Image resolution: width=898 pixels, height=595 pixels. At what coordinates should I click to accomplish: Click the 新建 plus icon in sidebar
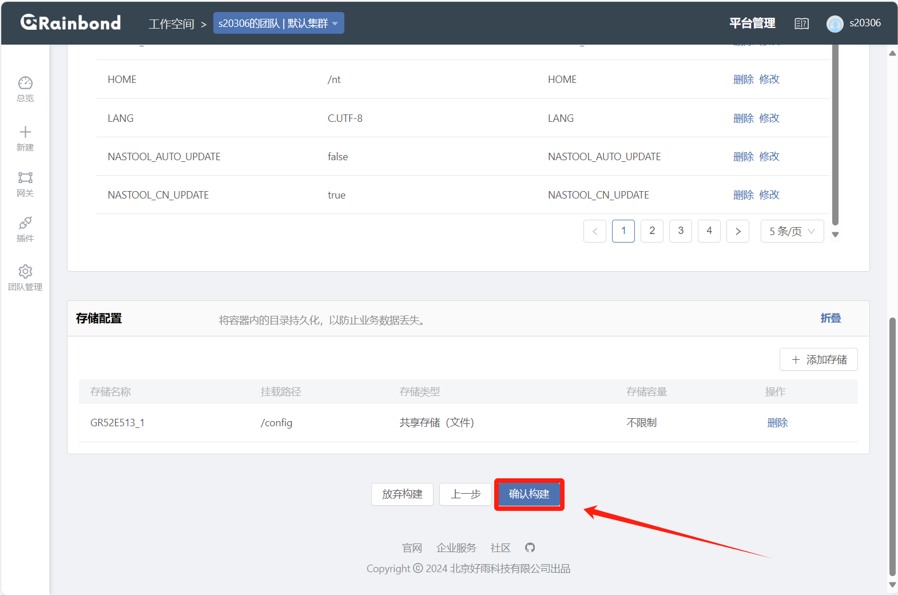[25, 133]
